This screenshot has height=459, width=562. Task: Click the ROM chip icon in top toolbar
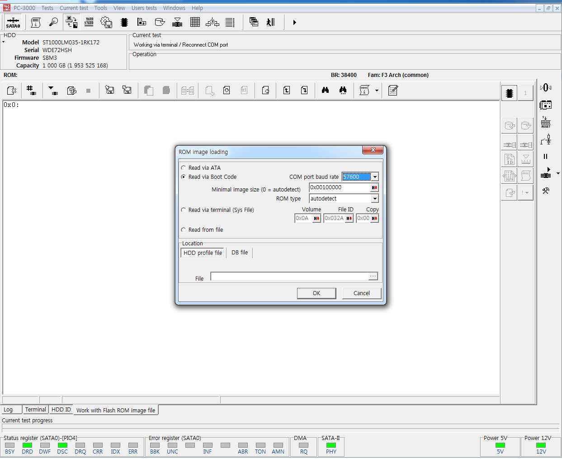(124, 22)
